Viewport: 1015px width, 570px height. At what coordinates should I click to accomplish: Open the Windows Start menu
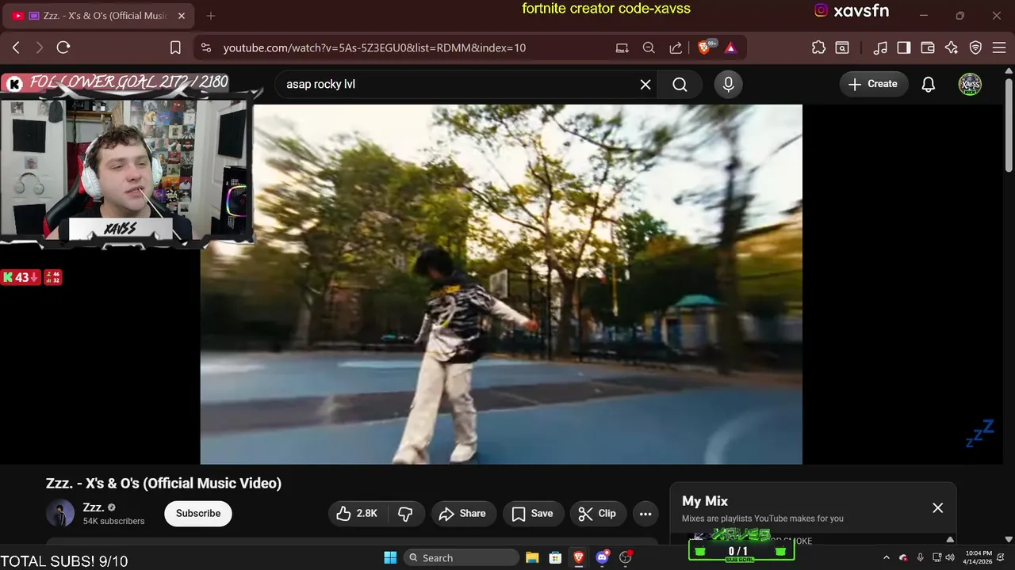[x=390, y=557]
